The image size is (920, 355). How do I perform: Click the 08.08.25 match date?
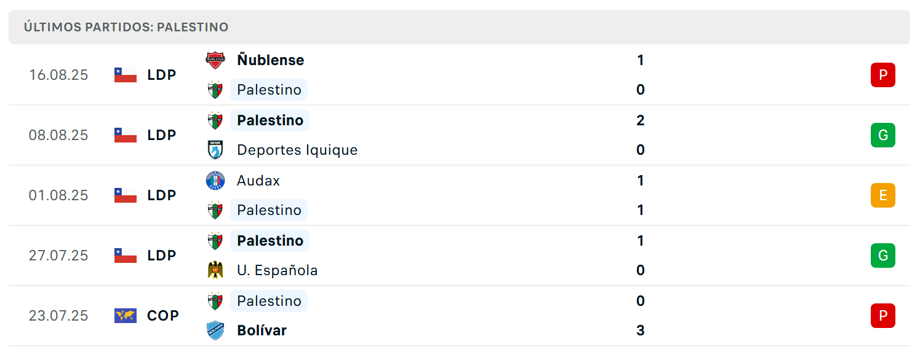pos(58,135)
